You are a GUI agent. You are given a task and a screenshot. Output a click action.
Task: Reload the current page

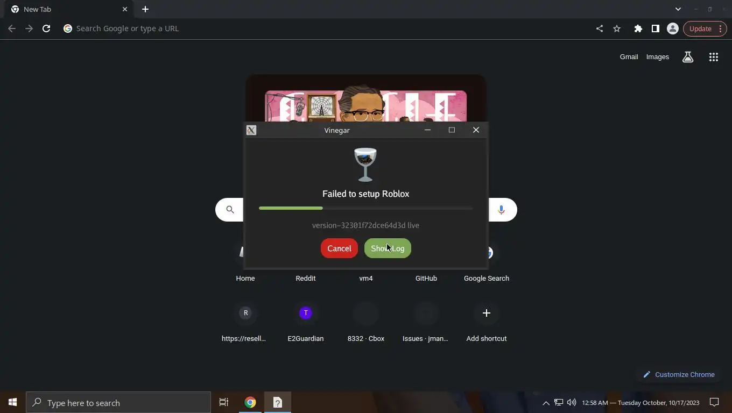click(46, 29)
